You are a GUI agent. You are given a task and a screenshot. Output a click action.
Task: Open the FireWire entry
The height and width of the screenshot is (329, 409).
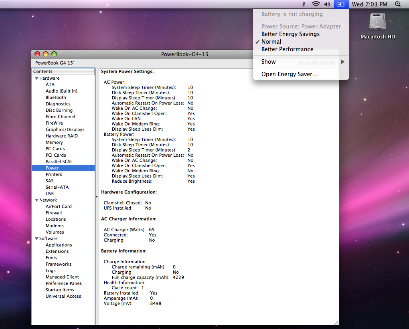(63, 123)
